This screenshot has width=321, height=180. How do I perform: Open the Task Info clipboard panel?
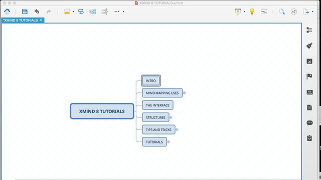[x=309, y=138]
